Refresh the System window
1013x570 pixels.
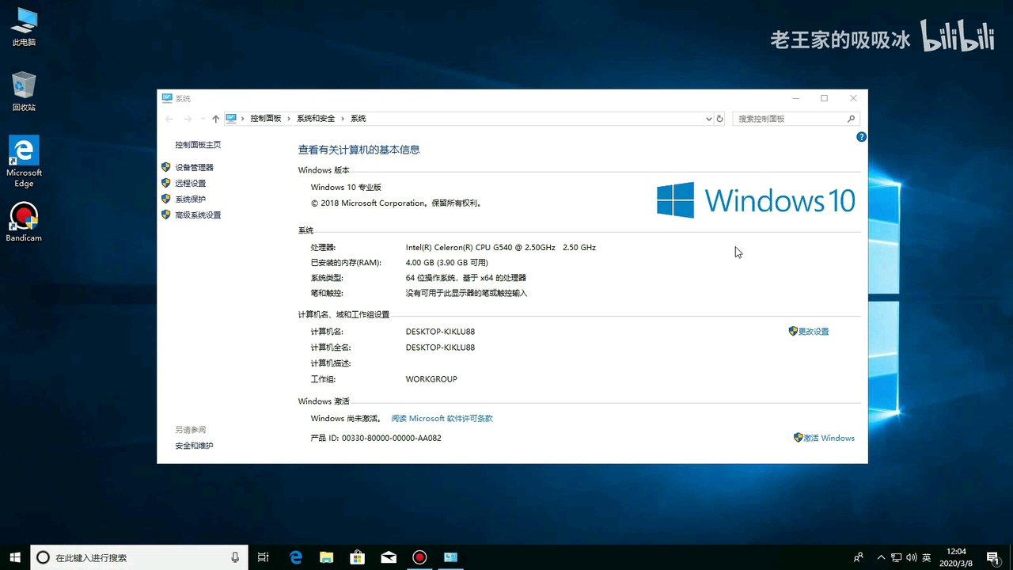(719, 119)
